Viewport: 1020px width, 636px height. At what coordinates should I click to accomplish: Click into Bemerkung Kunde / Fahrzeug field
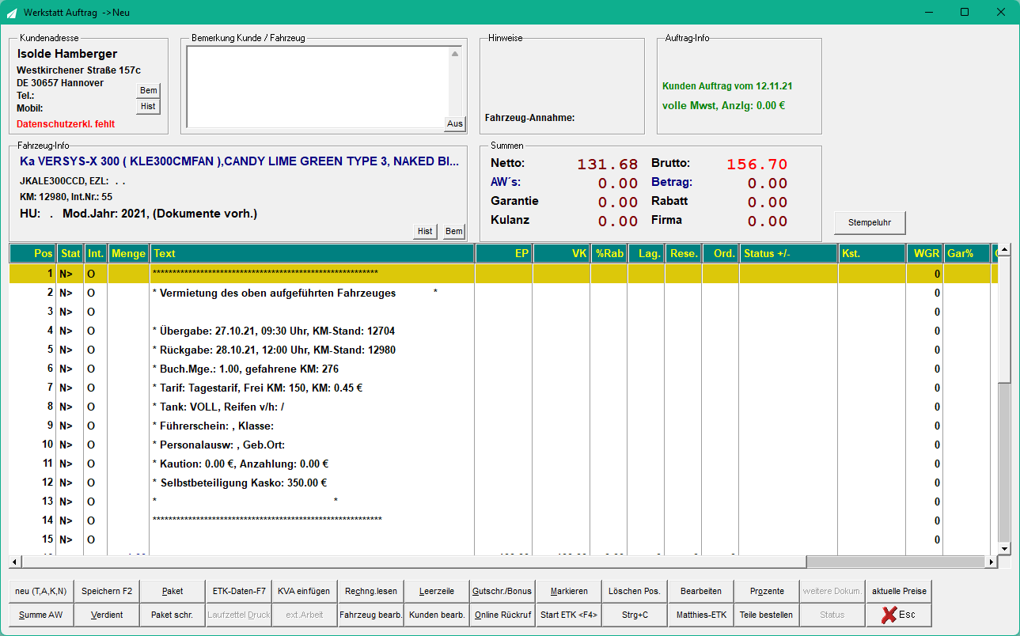tap(317, 86)
